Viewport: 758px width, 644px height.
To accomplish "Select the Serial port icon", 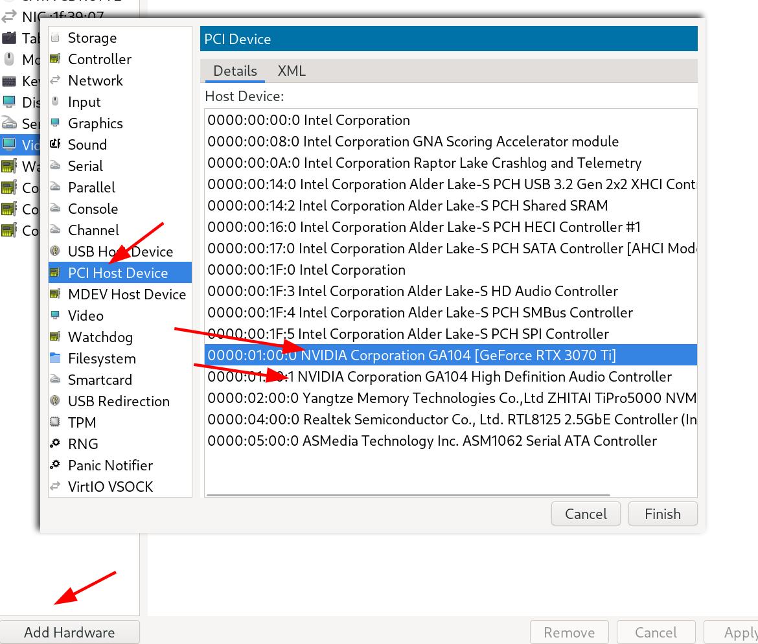I will [x=55, y=166].
